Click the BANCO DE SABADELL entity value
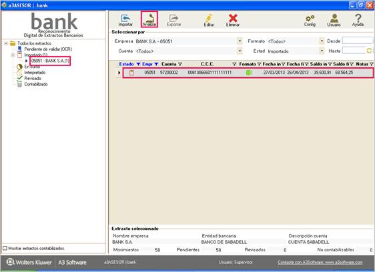Image resolution: width=375 pixels, height=272 pixels. click(x=224, y=242)
